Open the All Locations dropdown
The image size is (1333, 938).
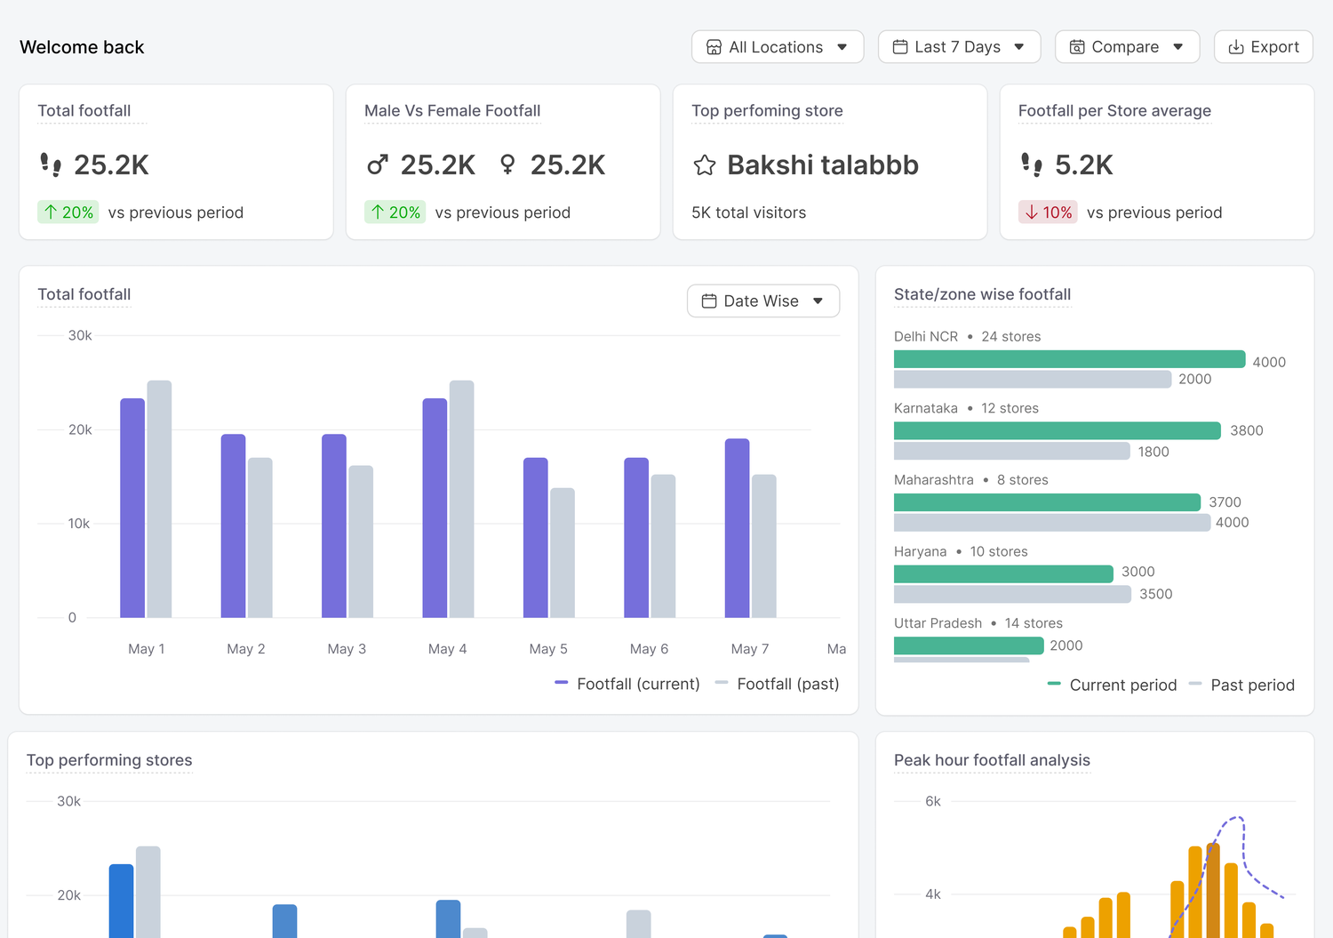(x=778, y=47)
